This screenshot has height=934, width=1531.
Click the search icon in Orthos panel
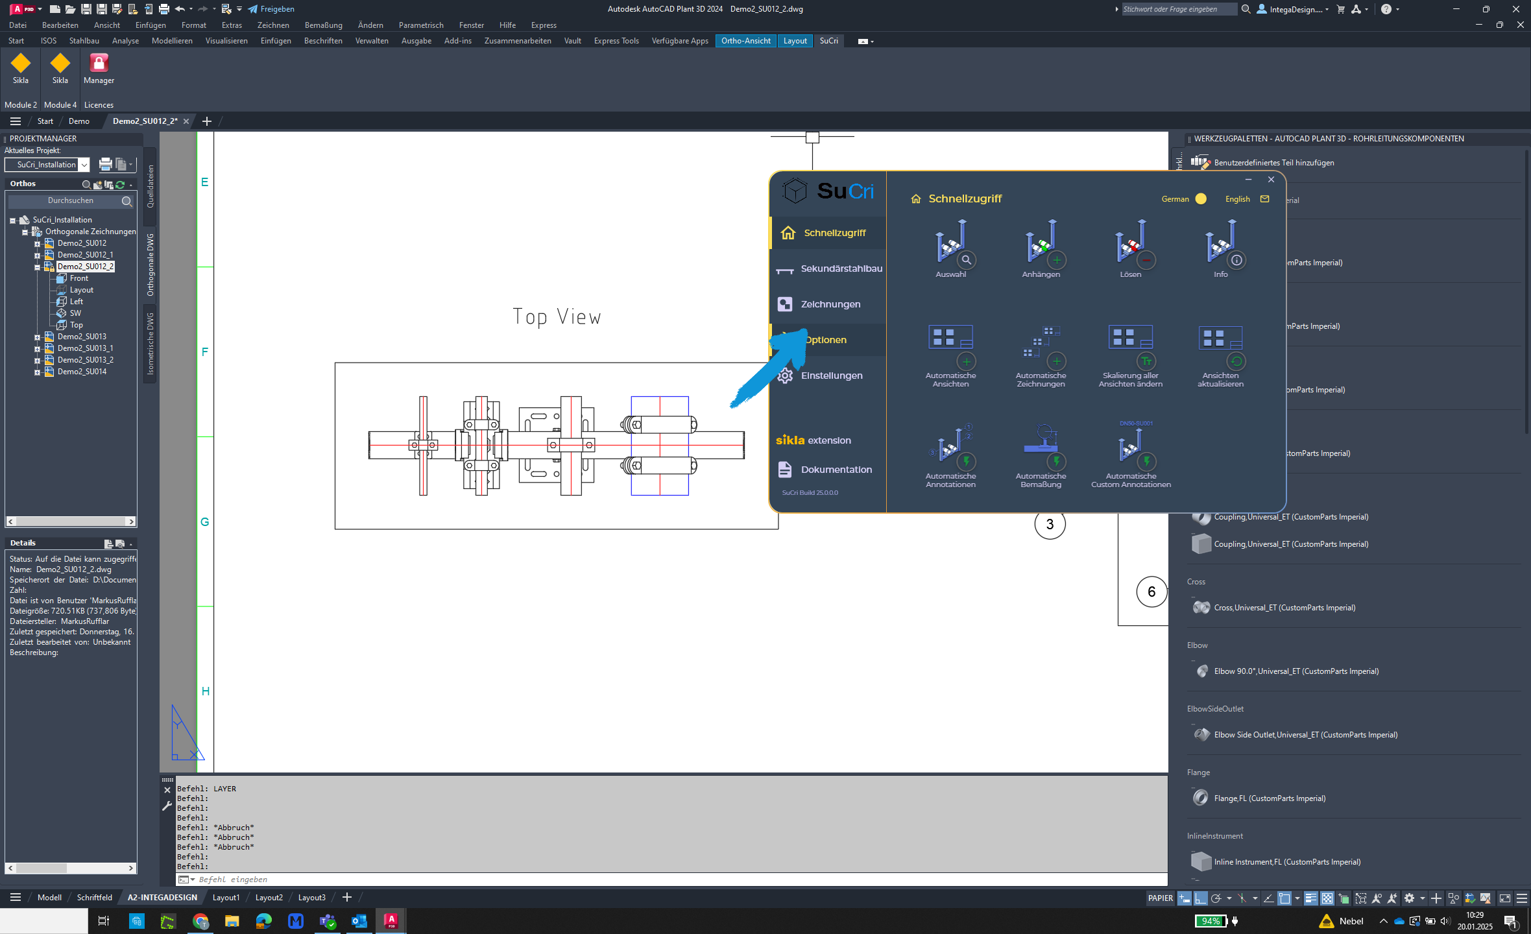tap(86, 184)
